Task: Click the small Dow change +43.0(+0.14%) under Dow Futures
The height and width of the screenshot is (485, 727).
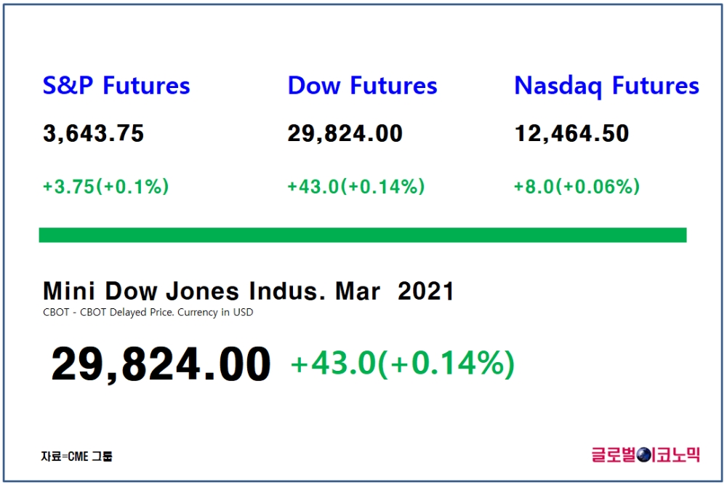Action: point(356,186)
